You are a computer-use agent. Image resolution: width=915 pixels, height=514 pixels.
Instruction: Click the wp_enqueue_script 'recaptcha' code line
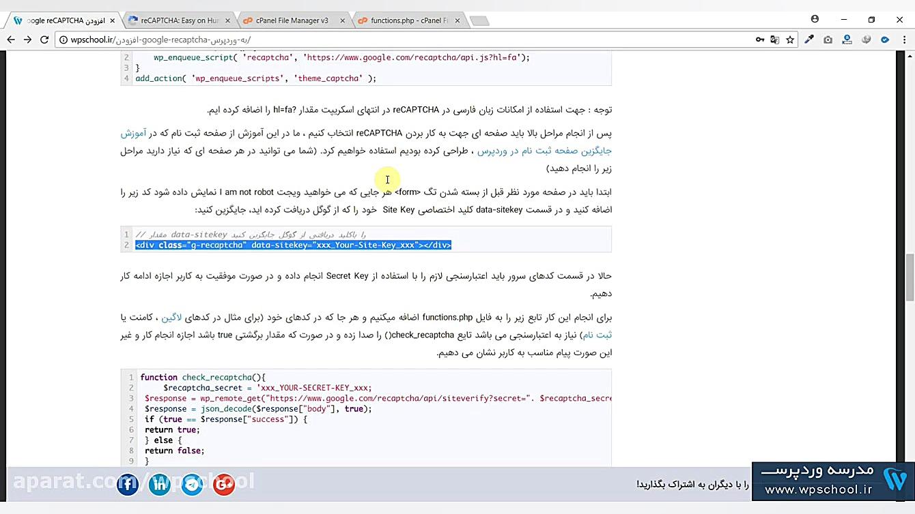pos(341,57)
